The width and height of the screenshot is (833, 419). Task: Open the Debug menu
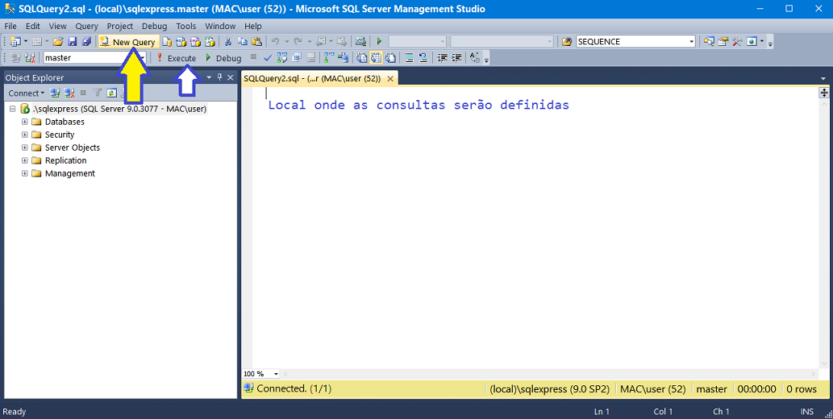pyautogui.click(x=155, y=26)
